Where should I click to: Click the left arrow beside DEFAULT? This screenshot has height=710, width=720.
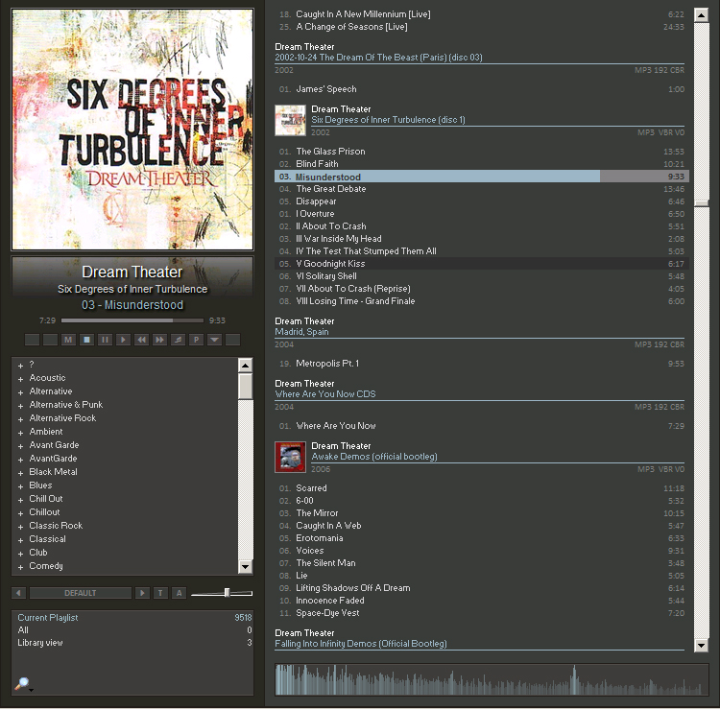click(19, 593)
